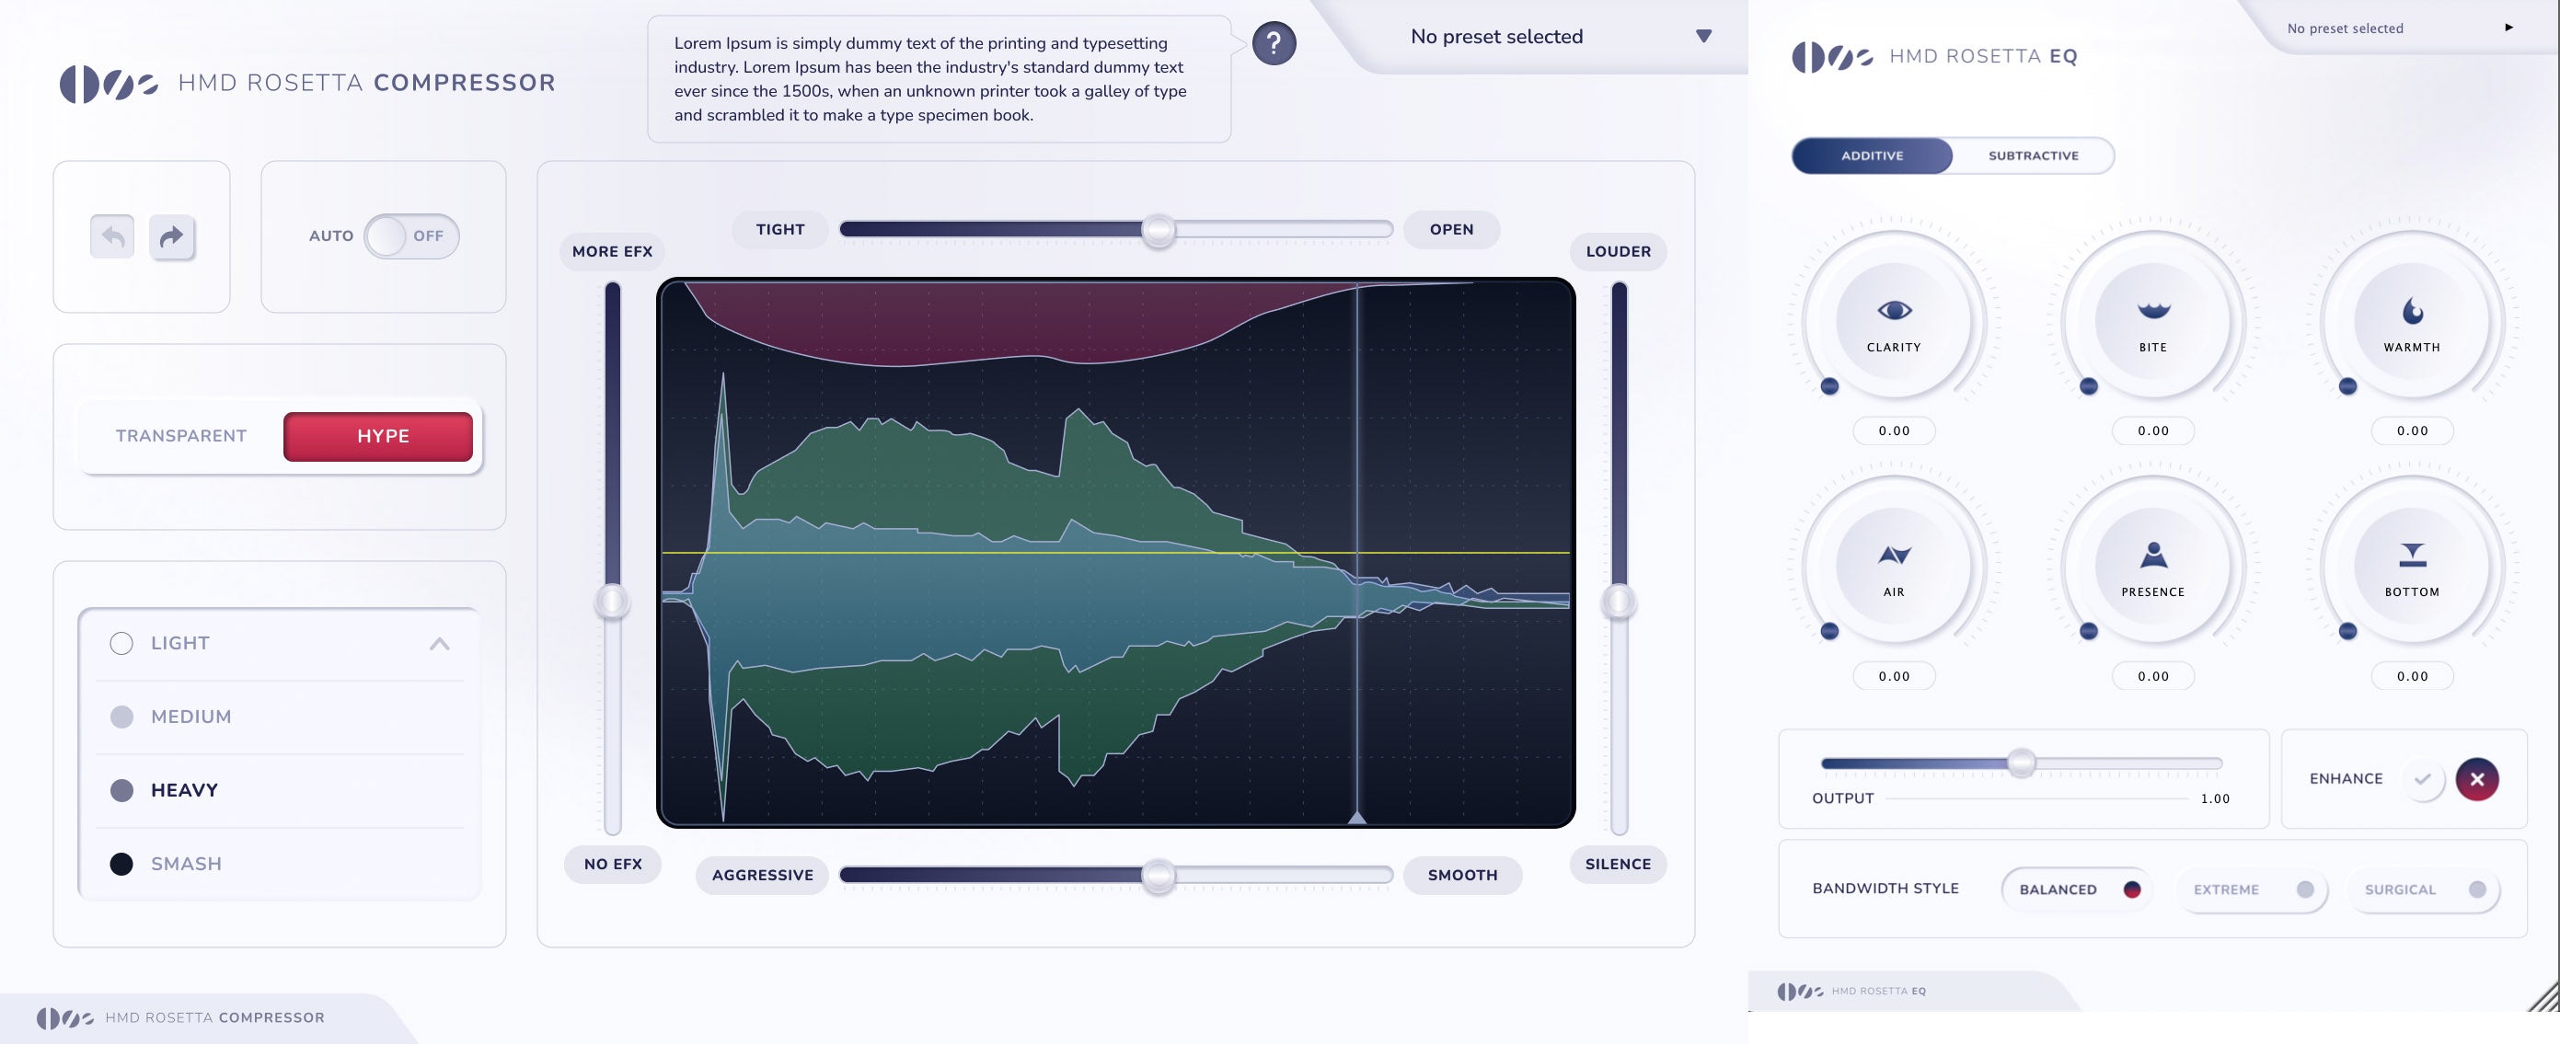The height and width of the screenshot is (1044, 2560).
Task: Click the redo arrow button
Action: (x=172, y=236)
